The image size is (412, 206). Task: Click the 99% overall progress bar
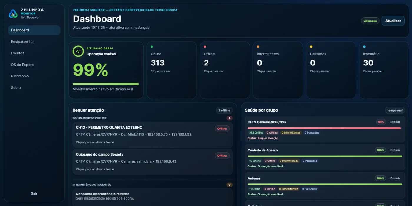point(106,84)
